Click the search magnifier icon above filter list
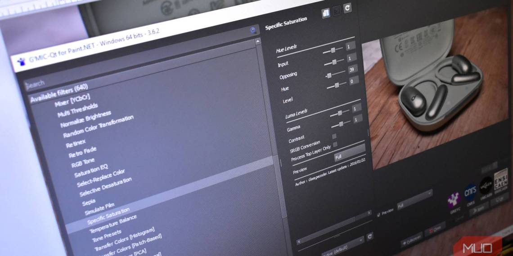 (x=253, y=31)
